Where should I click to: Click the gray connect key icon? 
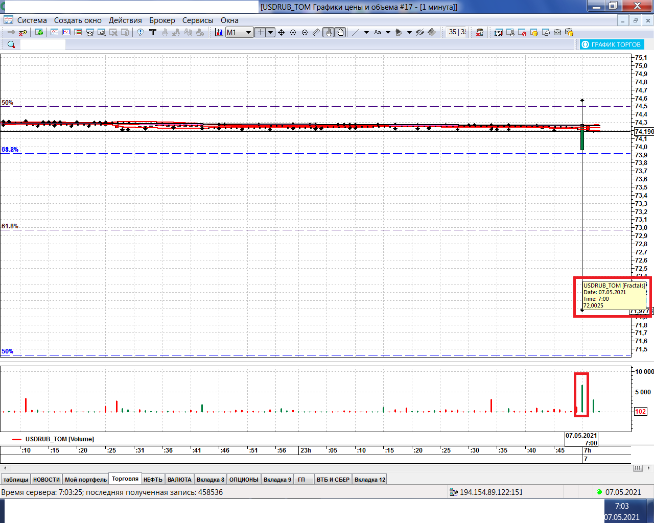[x=11, y=32]
